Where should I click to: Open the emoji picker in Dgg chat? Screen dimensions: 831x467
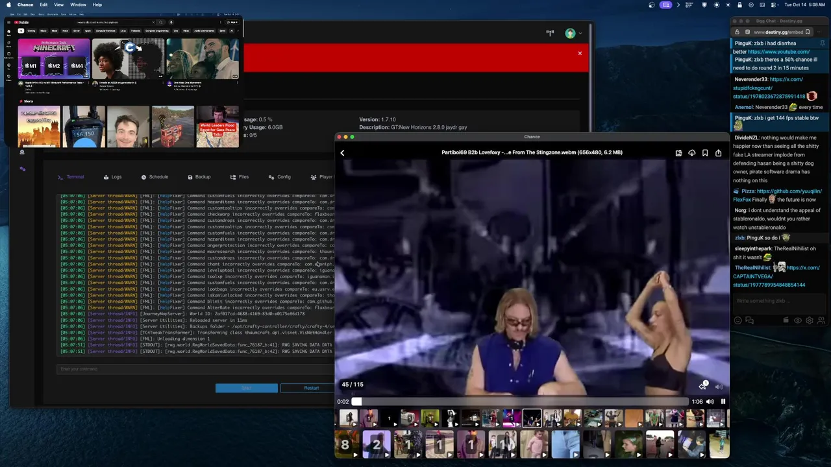coord(738,320)
